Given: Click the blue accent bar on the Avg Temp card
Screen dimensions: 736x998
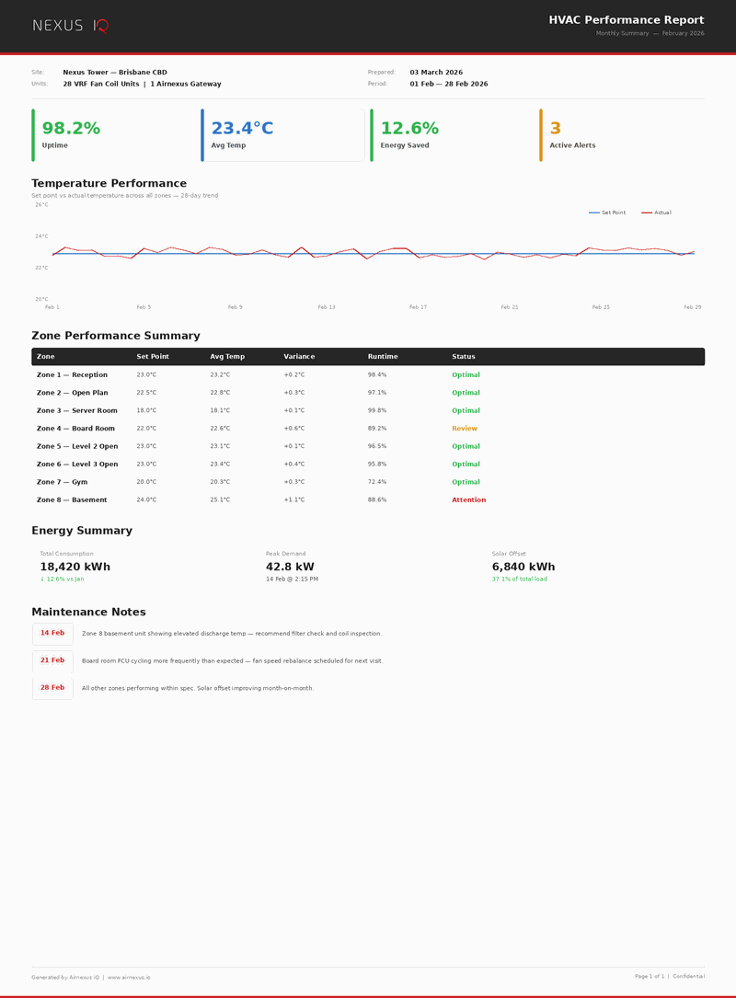Looking at the screenshot, I should pyautogui.click(x=204, y=133).
